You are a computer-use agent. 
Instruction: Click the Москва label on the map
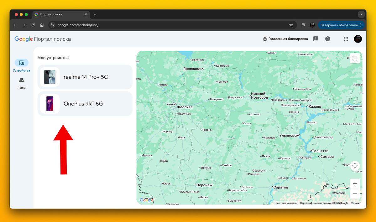[186, 107]
